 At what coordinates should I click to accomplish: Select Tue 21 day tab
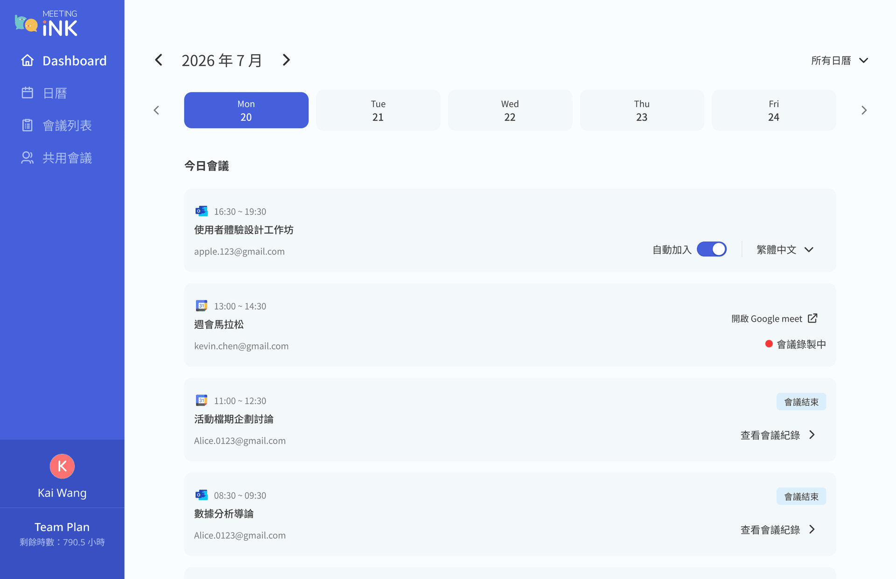[x=378, y=110]
